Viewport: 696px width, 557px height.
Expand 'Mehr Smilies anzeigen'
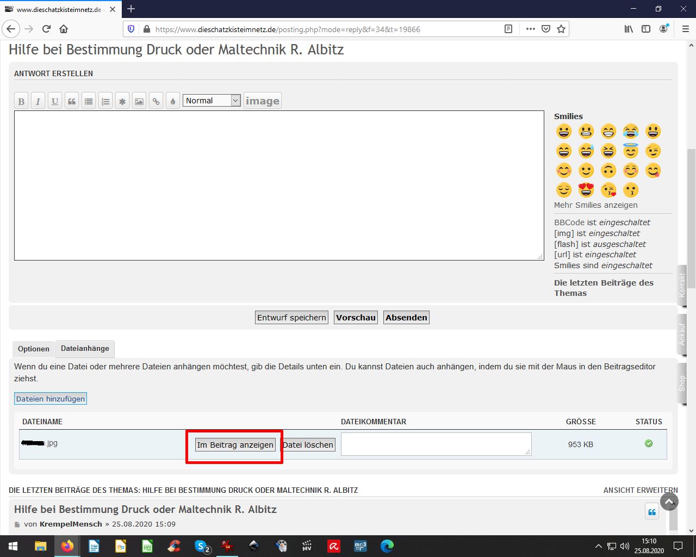[595, 205]
